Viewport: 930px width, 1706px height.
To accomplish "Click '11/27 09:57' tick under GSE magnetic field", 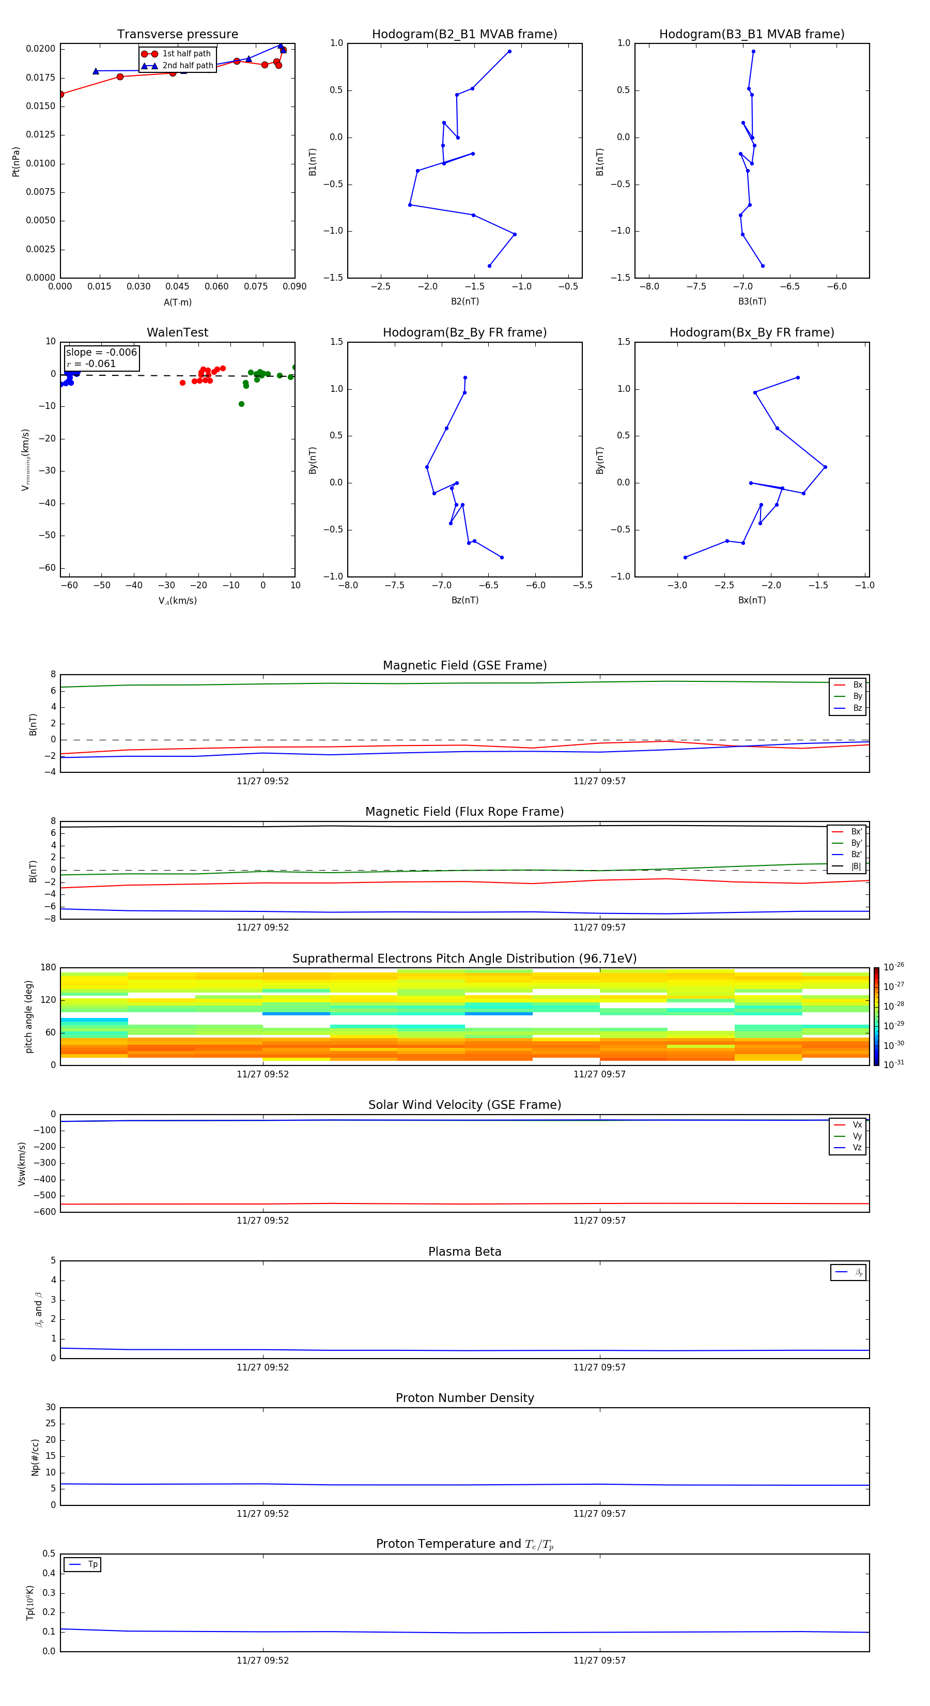I will pos(600,782).
